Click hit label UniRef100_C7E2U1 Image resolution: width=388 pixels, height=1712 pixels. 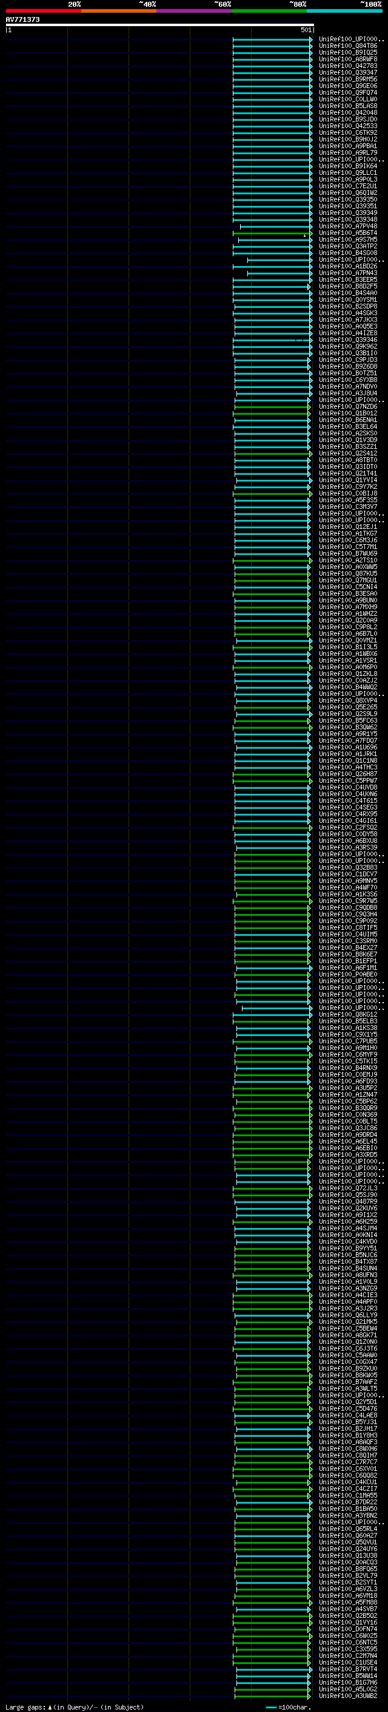348,186
